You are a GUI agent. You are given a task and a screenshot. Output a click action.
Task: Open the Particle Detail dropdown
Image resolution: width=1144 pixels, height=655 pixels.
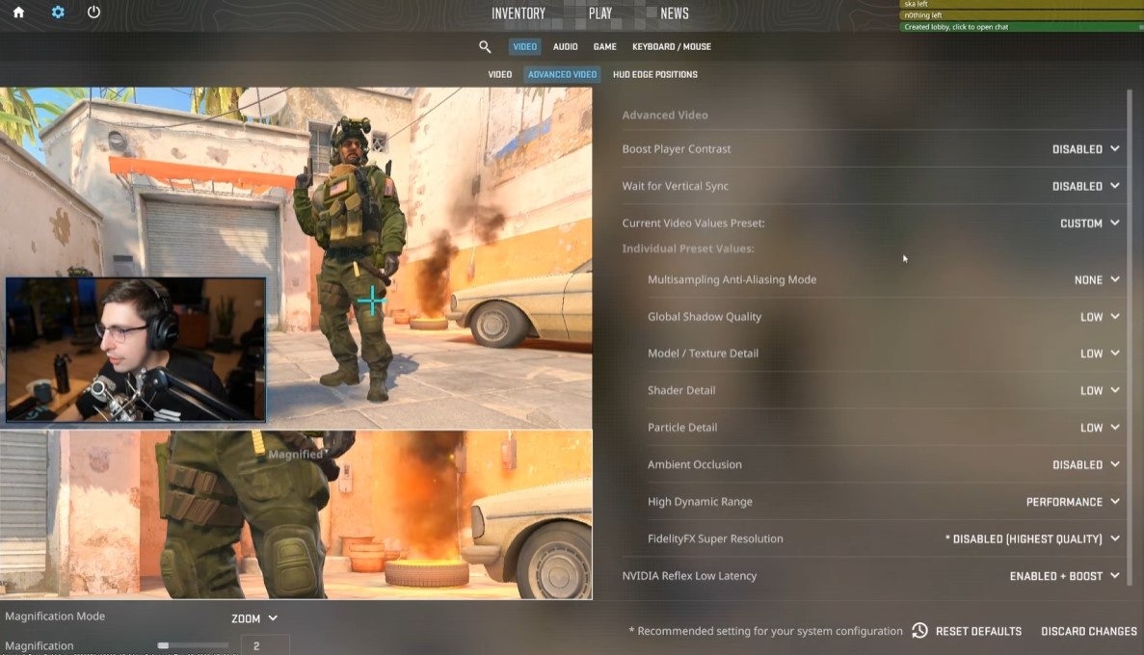[x=1100, y=428]
